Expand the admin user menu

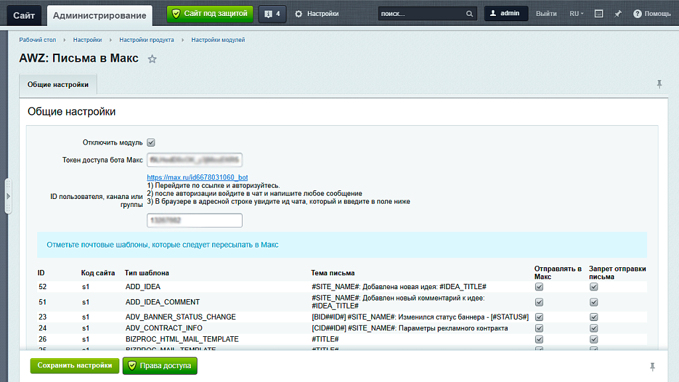tap(506, 13)
